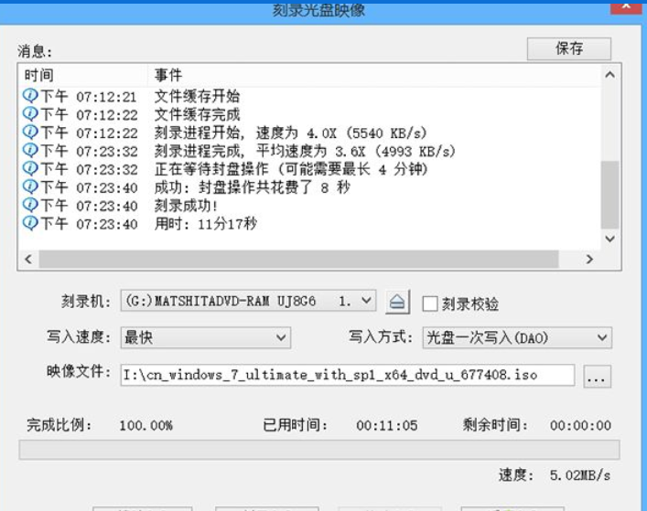Viewport: 647px width, 511px height.
Task: Click inside the 映像文件 path field
Action: pos(346,375)
